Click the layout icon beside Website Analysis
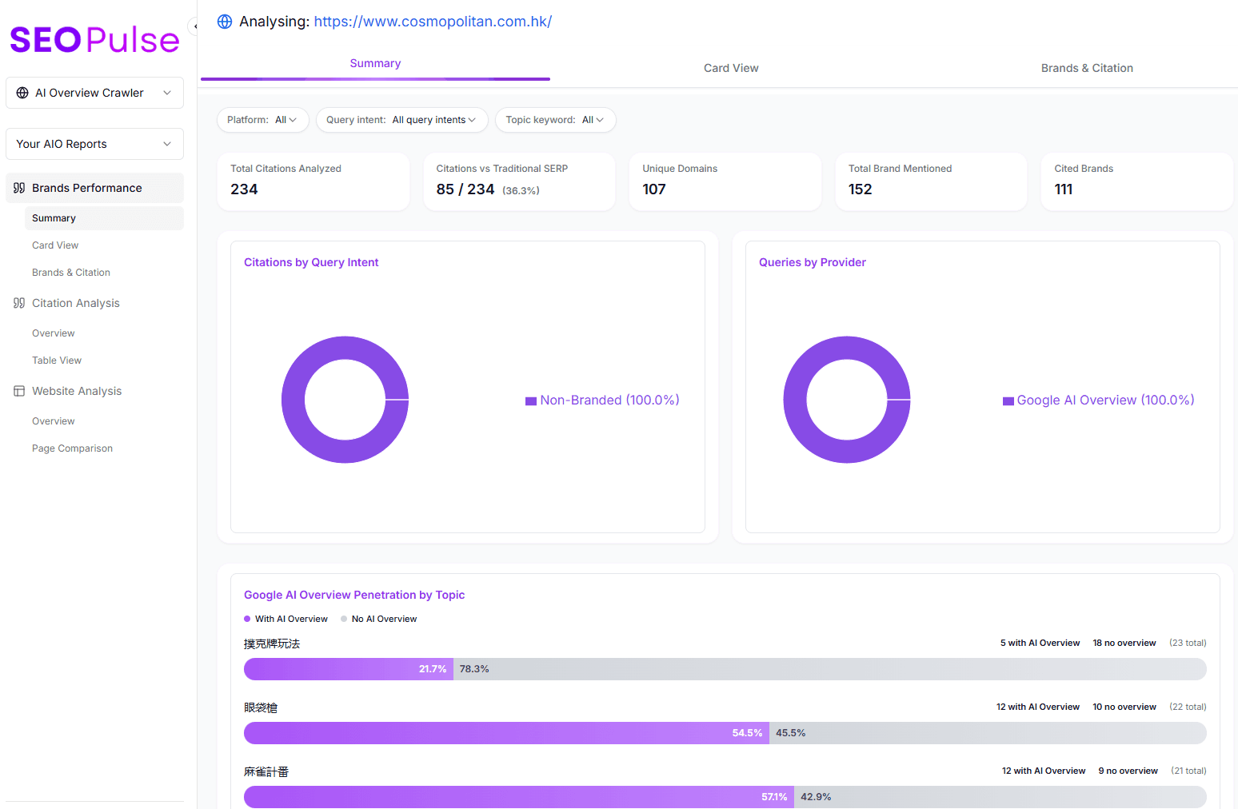 [x=19, y=391]
